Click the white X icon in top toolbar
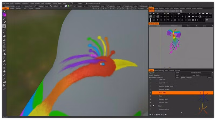 (x=66, y=6)
